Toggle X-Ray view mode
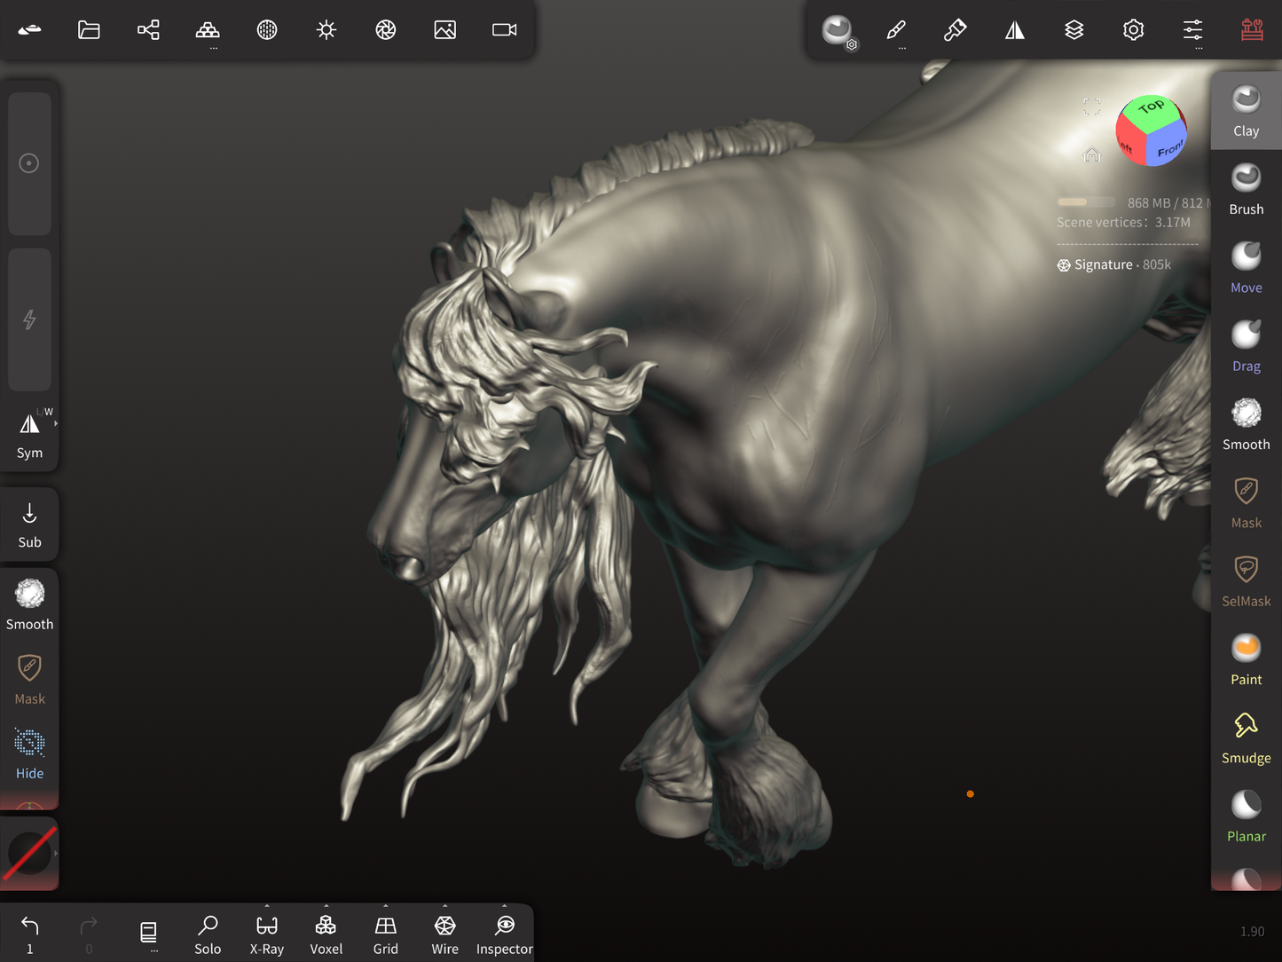 [x=266, y=934]
